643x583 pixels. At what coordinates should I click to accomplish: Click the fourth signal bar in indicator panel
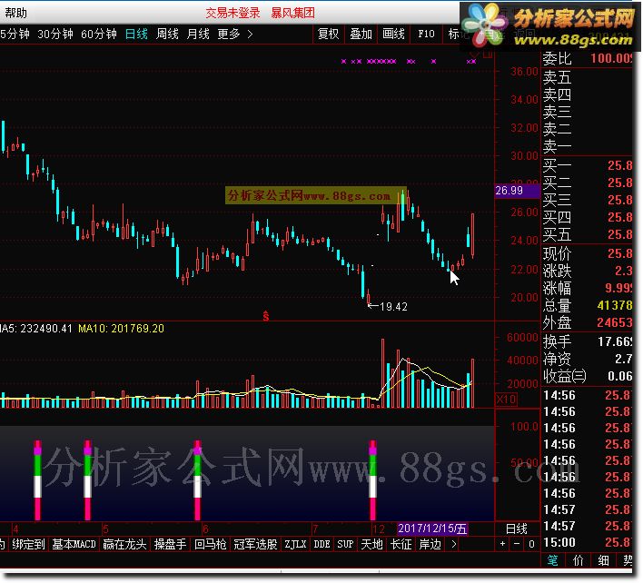(x=372, y=480)
